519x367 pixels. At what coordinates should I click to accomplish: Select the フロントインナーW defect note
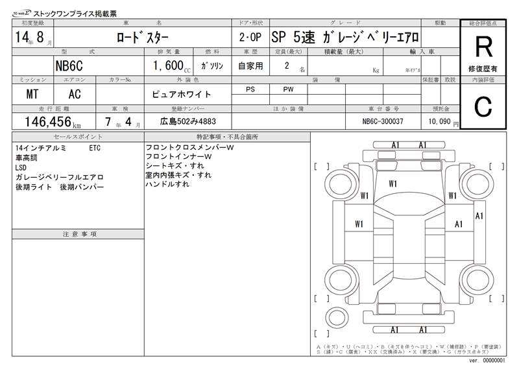click(x=179, y=156)
